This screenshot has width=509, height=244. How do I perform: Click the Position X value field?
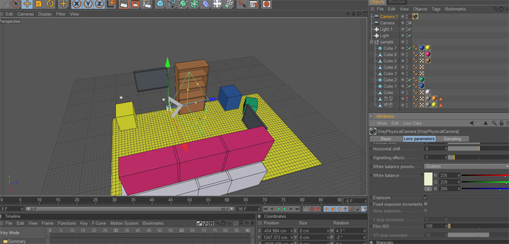pos(277,231)
